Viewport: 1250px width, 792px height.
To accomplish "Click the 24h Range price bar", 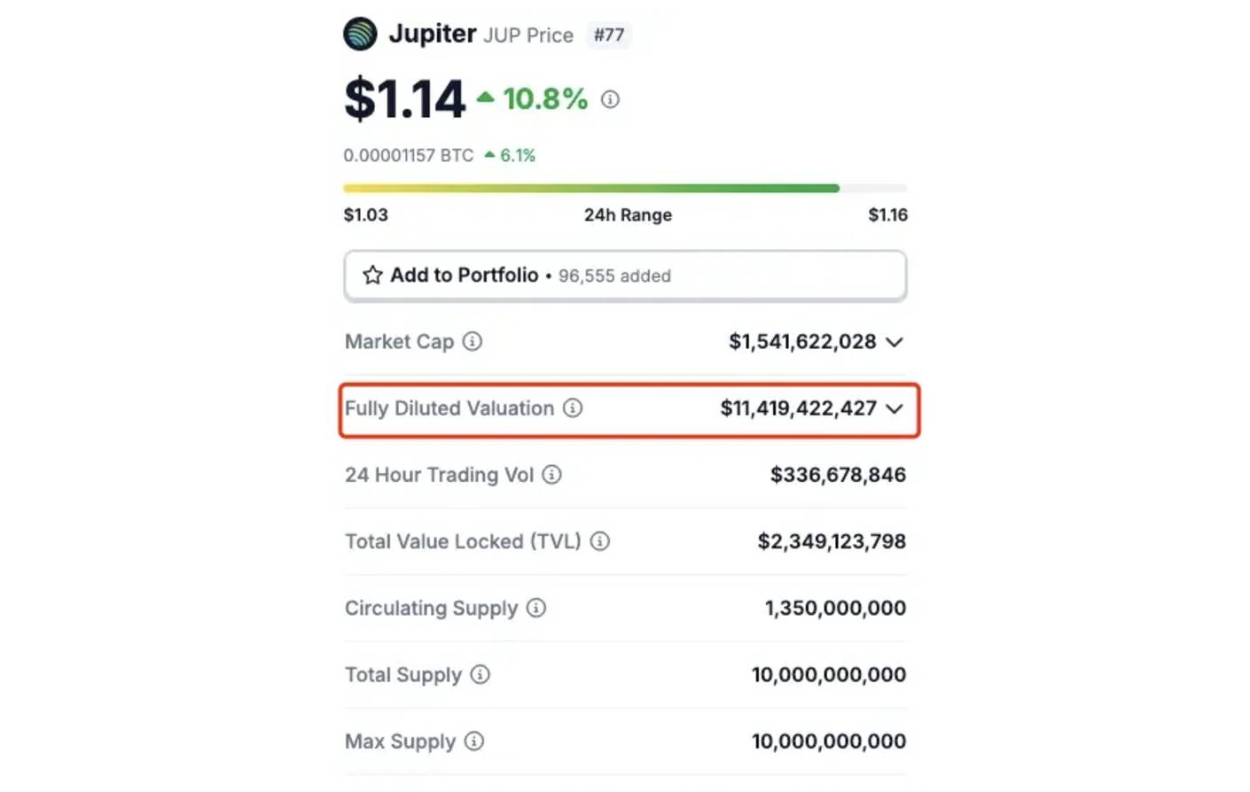I will (625, 188).
